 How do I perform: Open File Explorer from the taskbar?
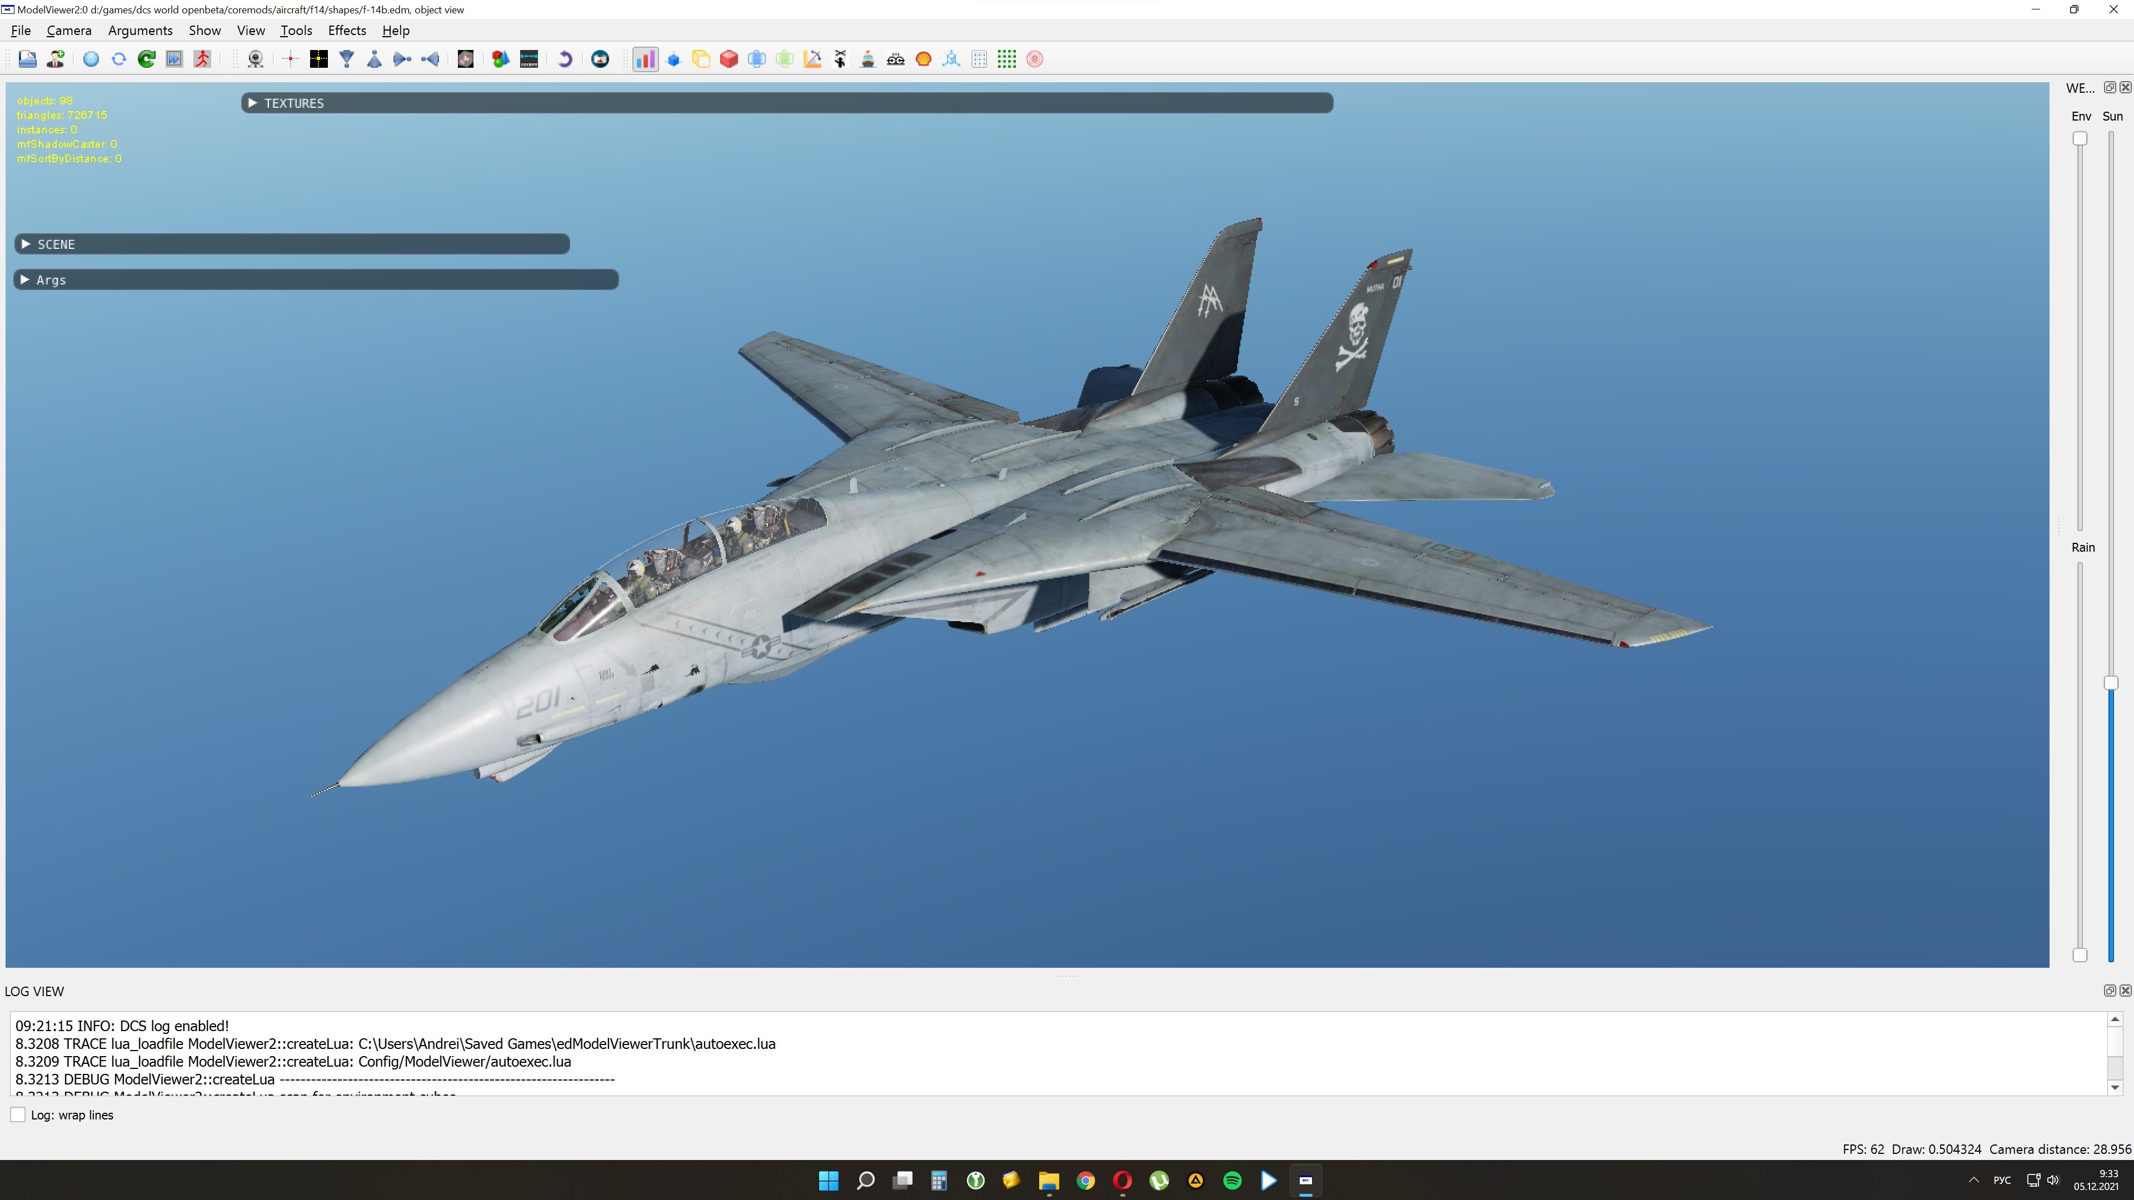(x=1049, y=1180)
